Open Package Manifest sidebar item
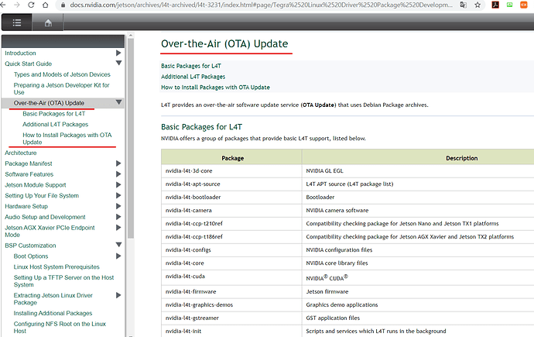 [29, 163]
